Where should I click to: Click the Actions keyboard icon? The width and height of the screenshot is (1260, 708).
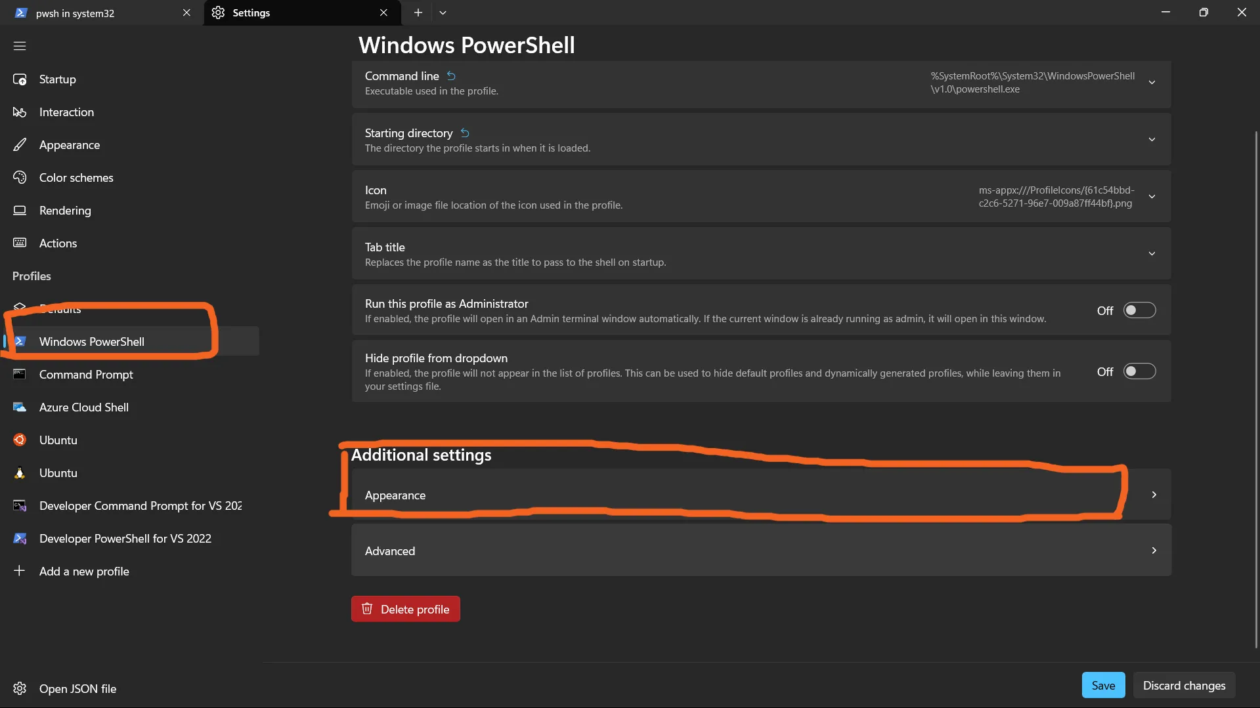click(20, 243)
